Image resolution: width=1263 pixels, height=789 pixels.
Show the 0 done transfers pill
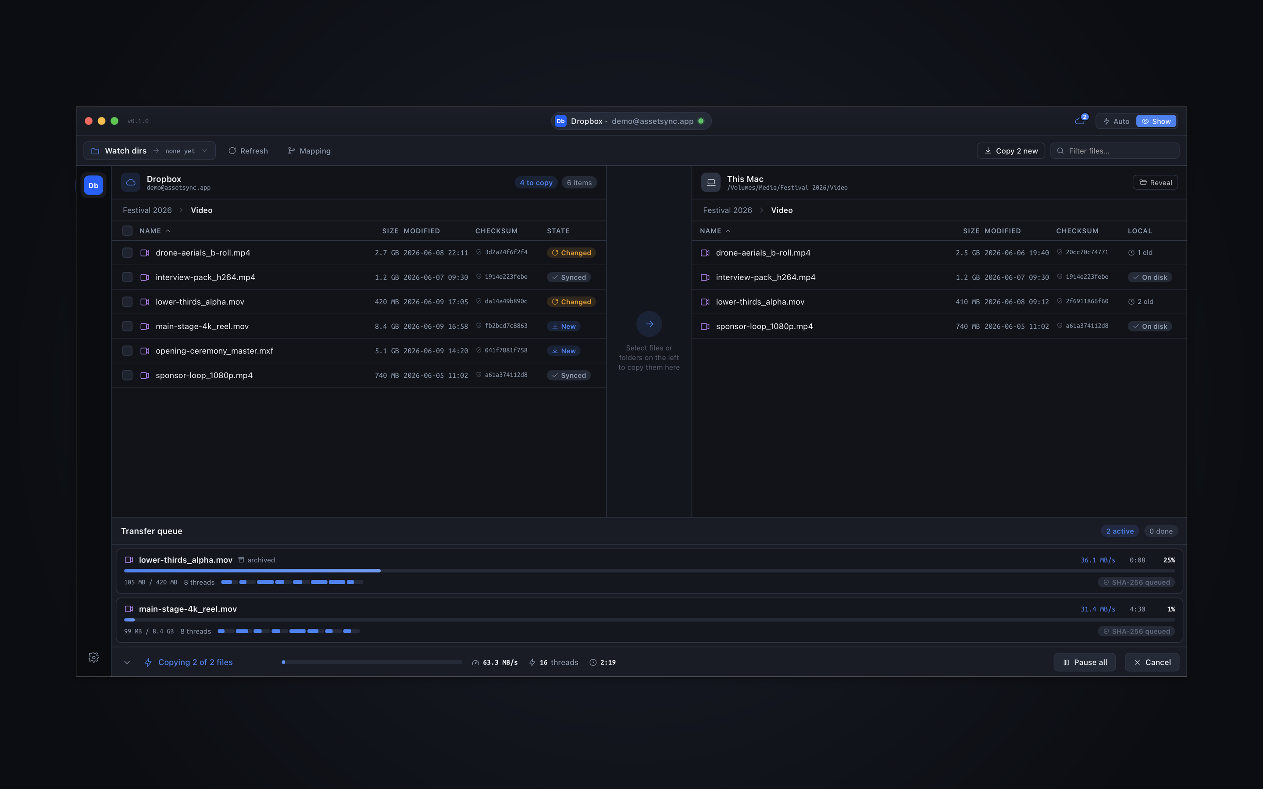point(1161,531)
